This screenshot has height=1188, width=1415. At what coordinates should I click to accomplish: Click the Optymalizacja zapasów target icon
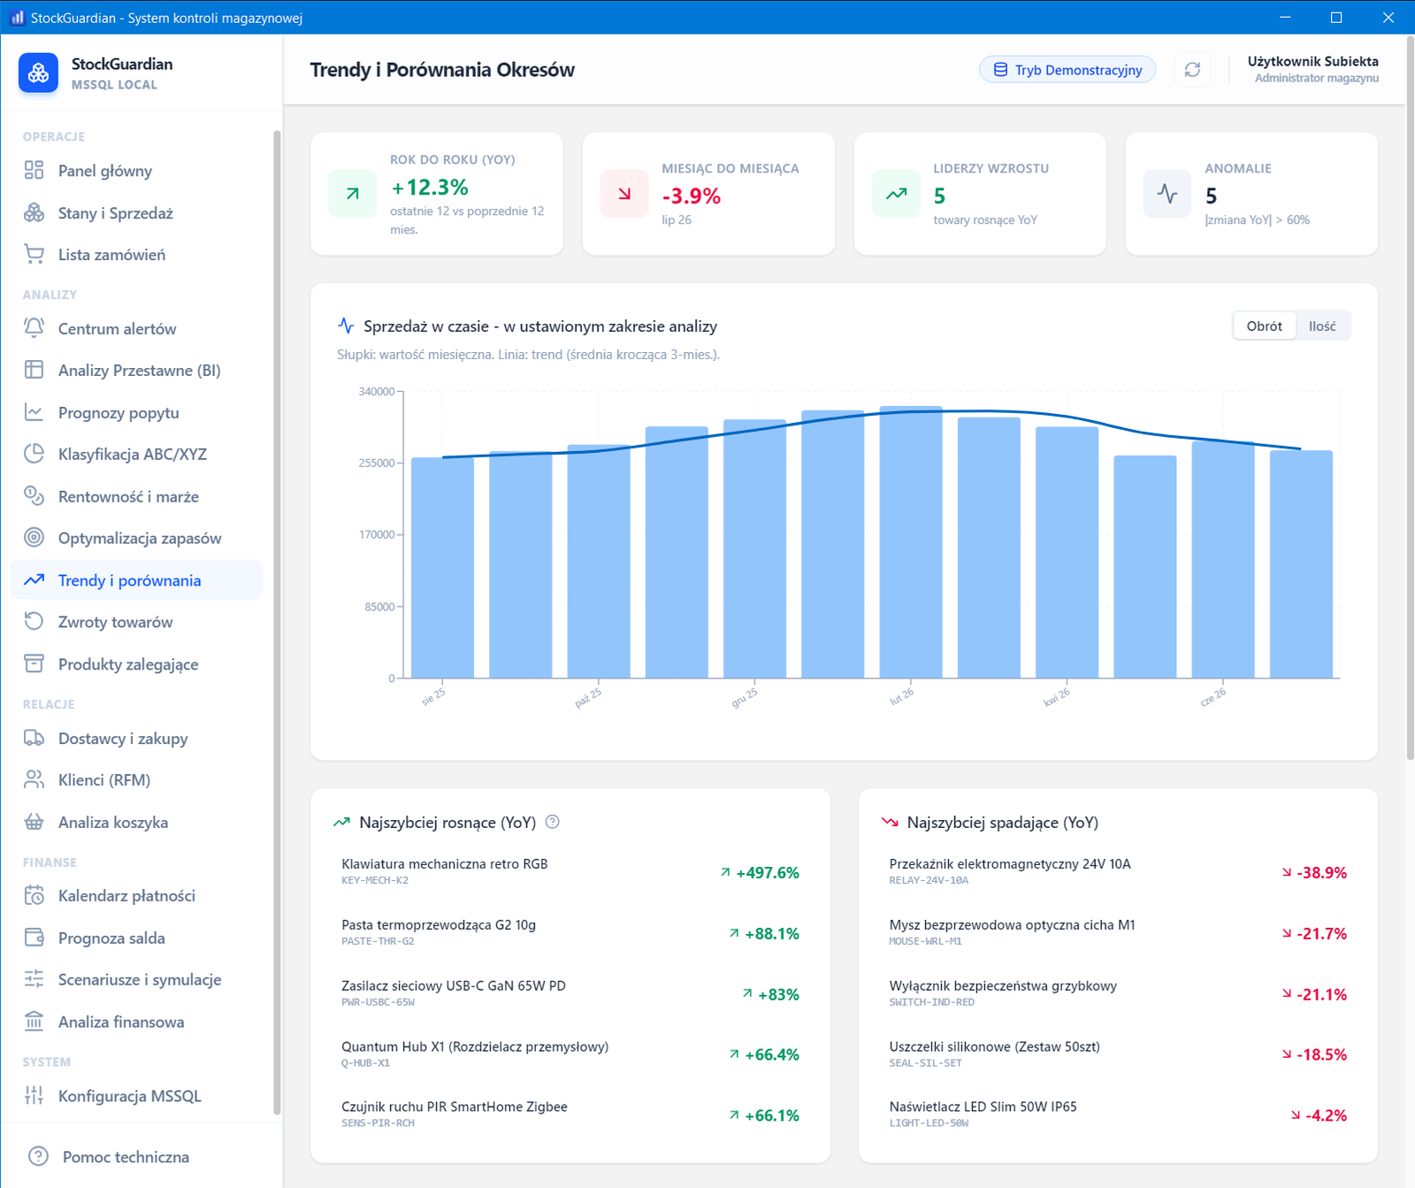coord(34,538)
